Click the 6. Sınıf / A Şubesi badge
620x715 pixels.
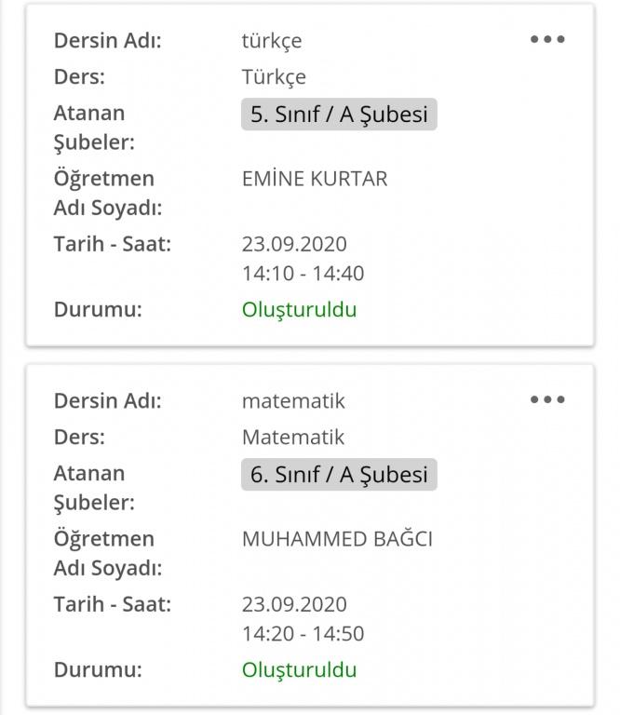339,475
